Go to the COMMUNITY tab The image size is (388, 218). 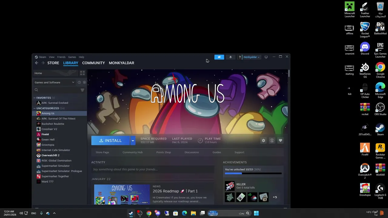(93, 63)
